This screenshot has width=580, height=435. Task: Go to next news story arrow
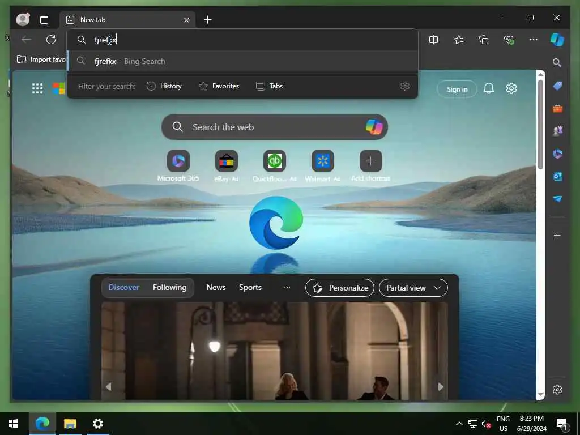click(441, 386)
